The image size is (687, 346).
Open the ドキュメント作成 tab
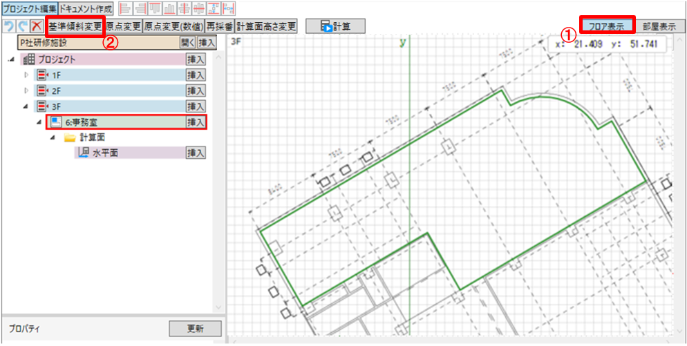[86, 8]
